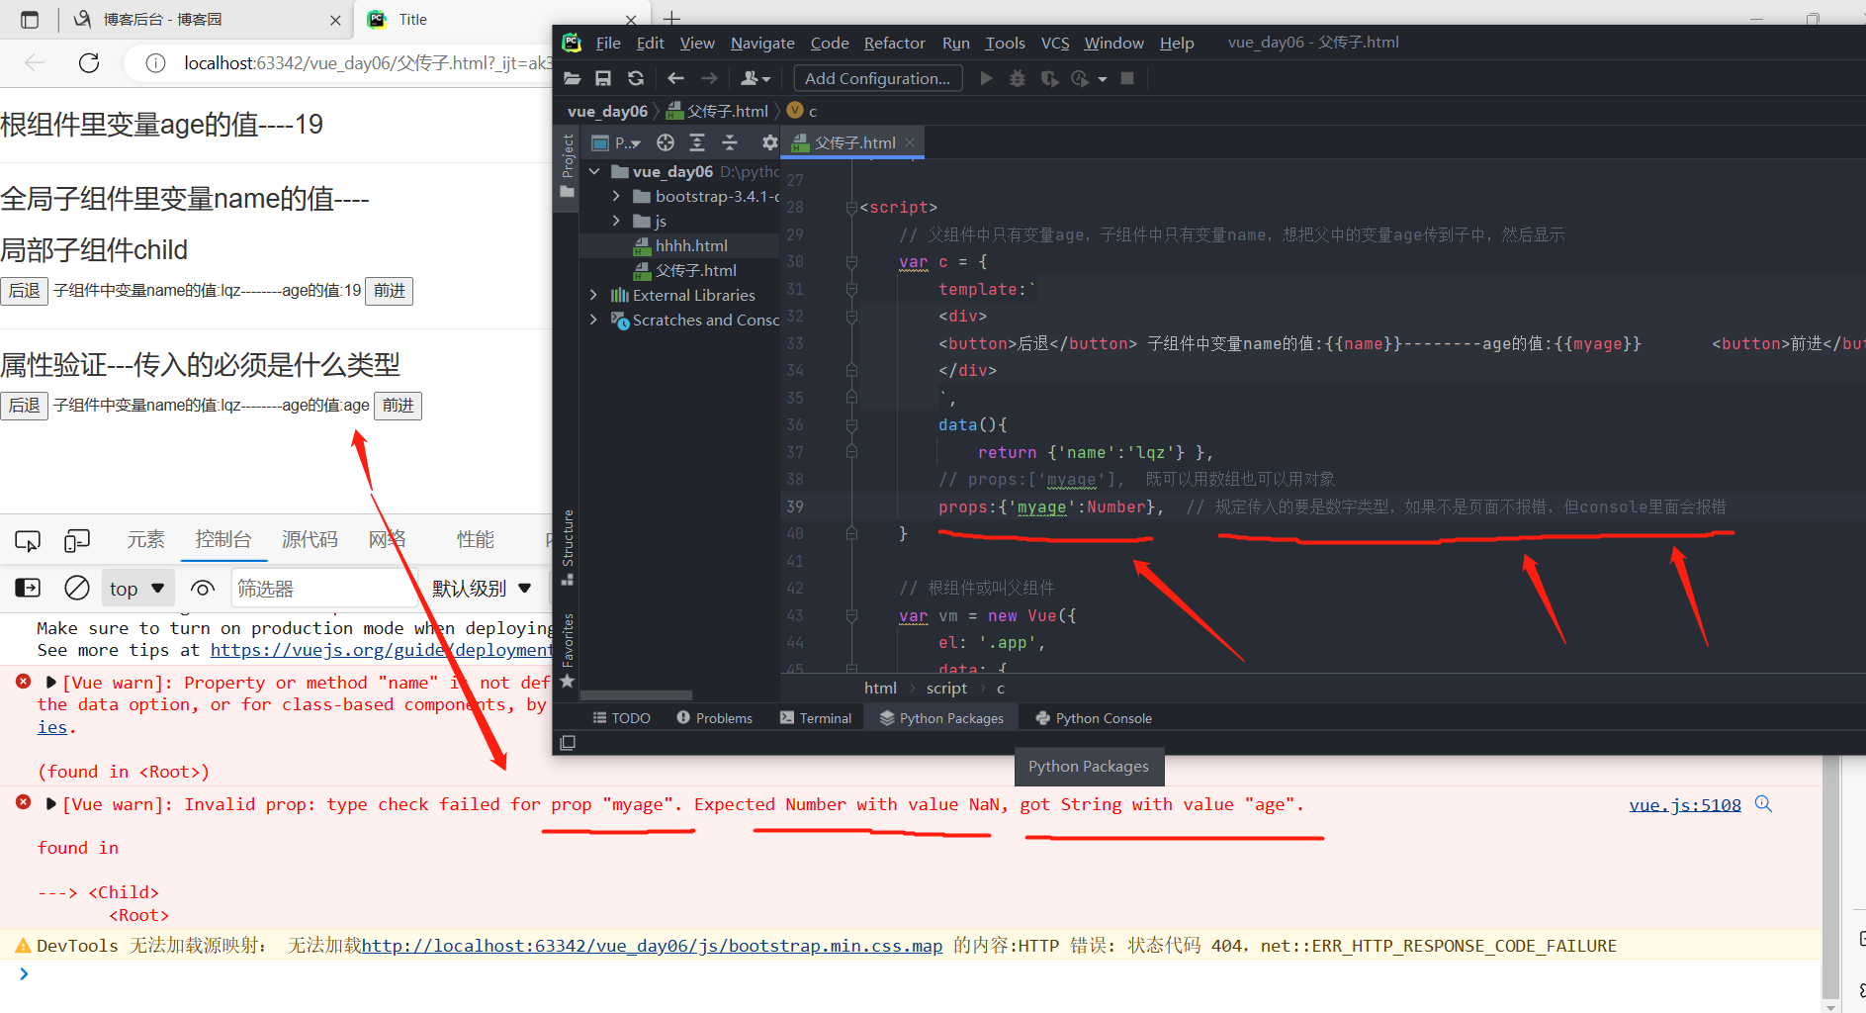Viewport: 1866px width, 1013px height.
Task: Select the 父传子.html editor tab
Action: [x=852, y=142]
